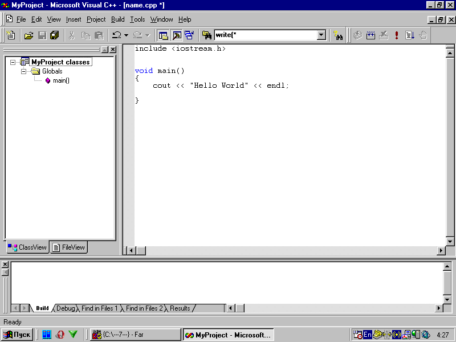Switch to the FileView tab

pyautogui.click(x=69, y=247)
